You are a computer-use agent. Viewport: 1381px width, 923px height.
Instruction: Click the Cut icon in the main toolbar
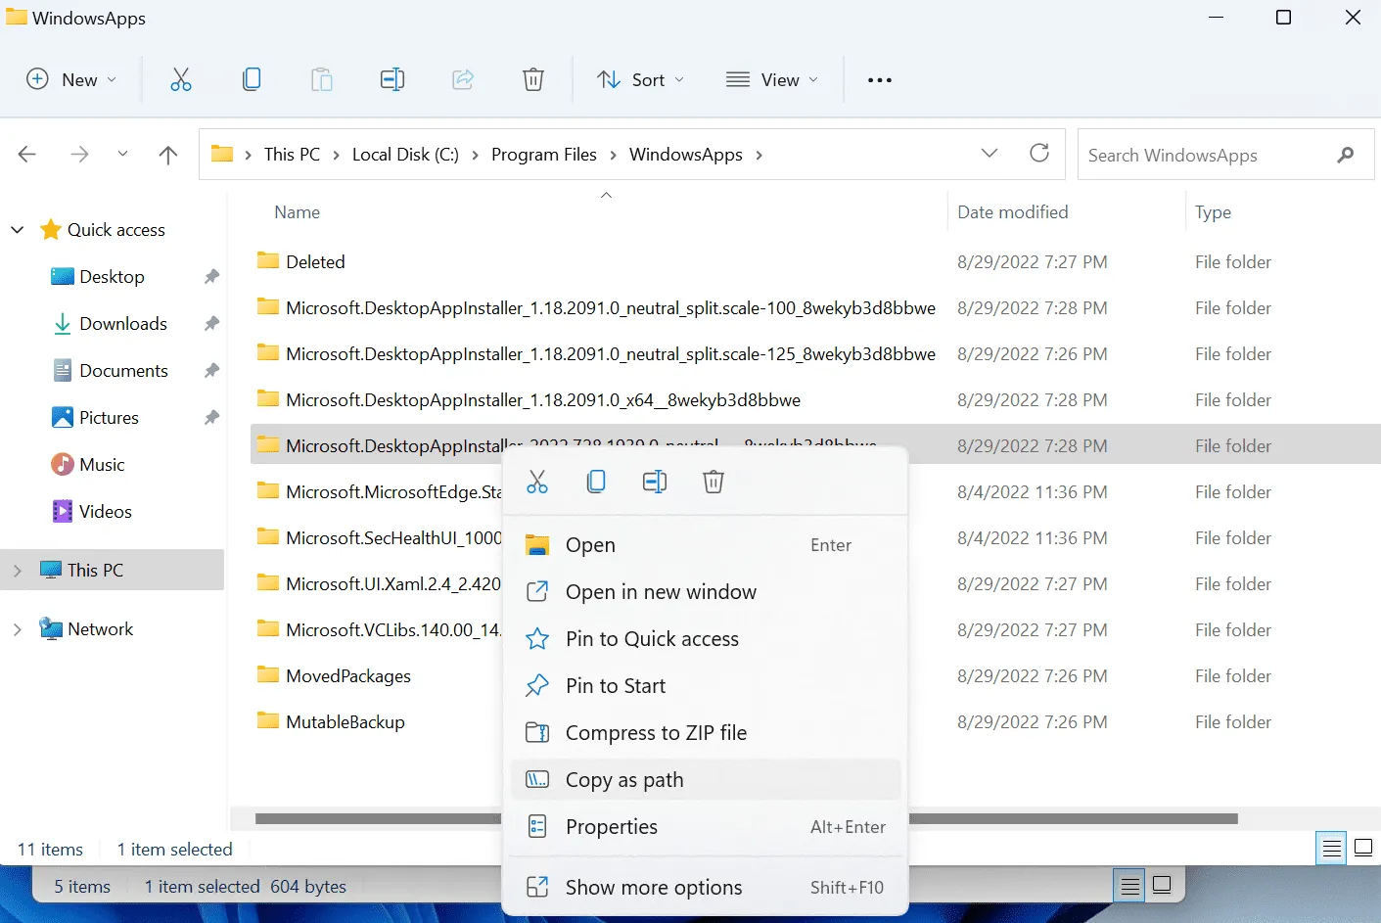(x=181, y=80)
